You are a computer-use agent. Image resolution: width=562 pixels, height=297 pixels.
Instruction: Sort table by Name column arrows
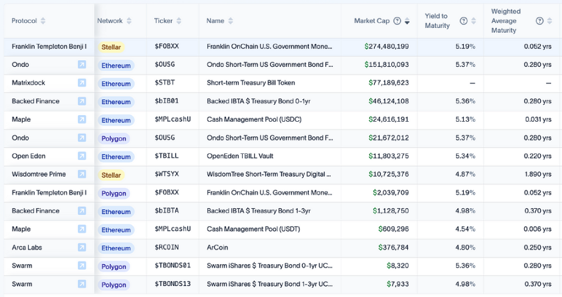[x=230, y=21]
